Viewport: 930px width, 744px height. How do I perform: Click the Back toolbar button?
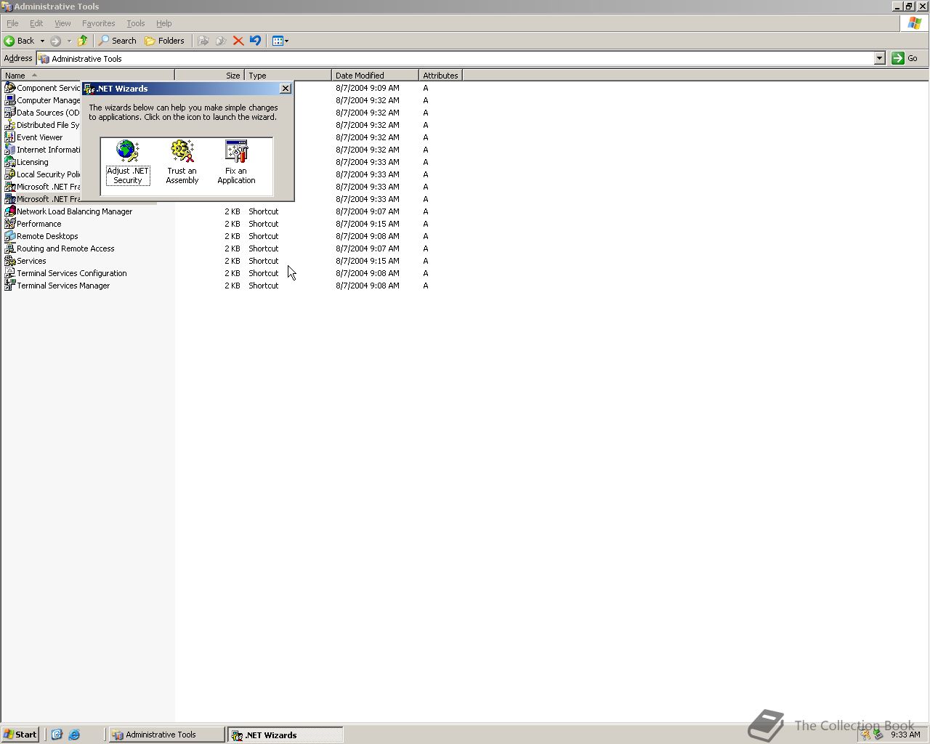point(20,41)
